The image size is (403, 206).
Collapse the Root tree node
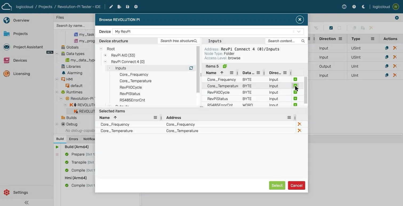point(101,49)
